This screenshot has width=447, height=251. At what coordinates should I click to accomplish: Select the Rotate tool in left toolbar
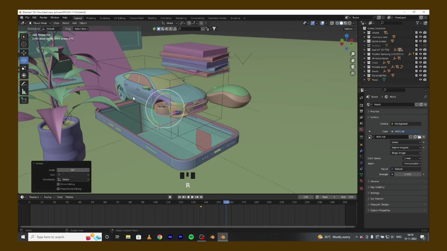click(24, 60)
